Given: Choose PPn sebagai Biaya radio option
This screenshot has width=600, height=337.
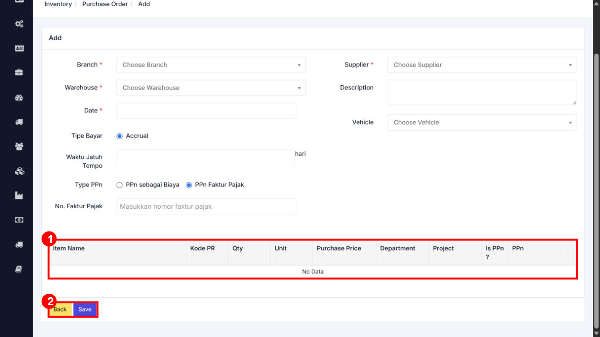Looking at the screenshot, I should pos(120,185).
